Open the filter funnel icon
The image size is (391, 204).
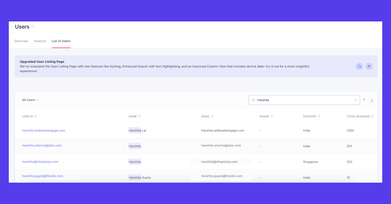click(364, 100)
